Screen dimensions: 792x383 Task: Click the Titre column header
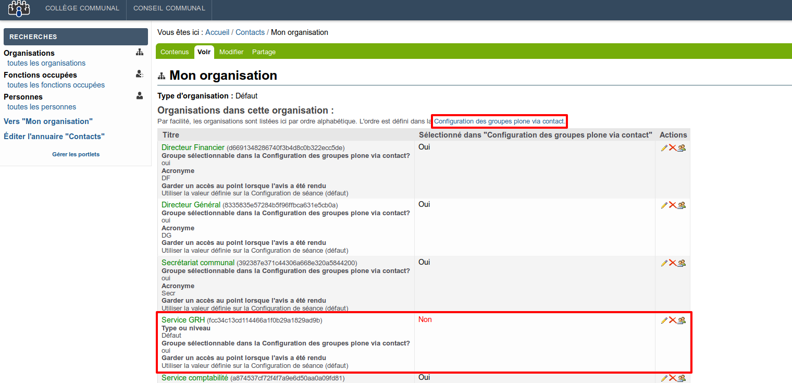click(x=171, y=135)
